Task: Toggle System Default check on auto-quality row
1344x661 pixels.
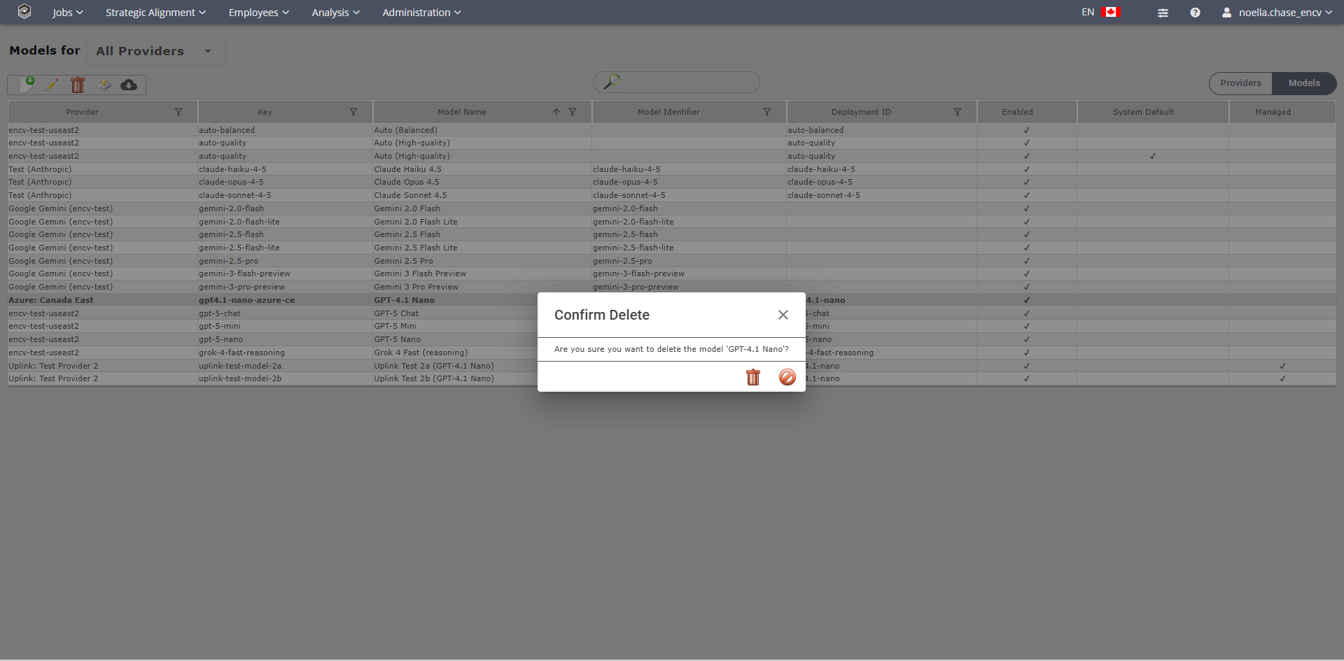Action: (x=1152, y=156)
